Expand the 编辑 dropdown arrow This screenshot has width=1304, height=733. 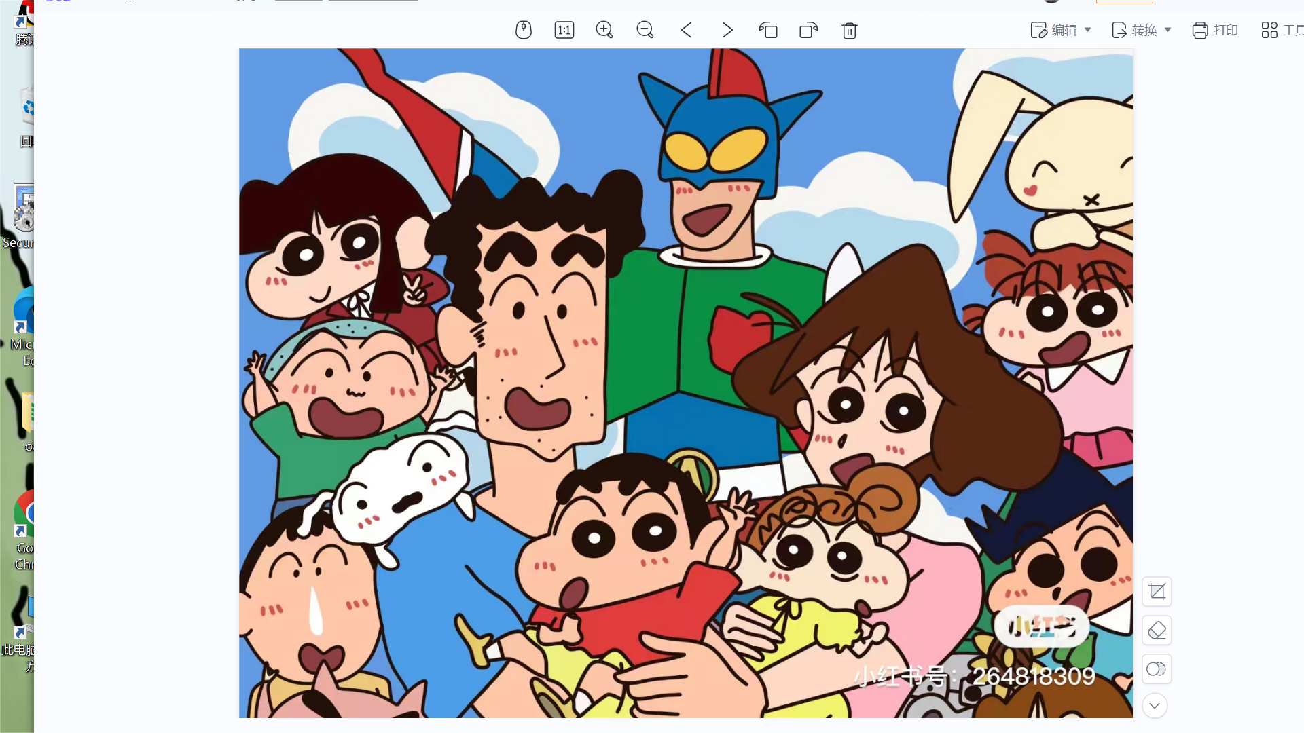click(x=1088, y=30)
